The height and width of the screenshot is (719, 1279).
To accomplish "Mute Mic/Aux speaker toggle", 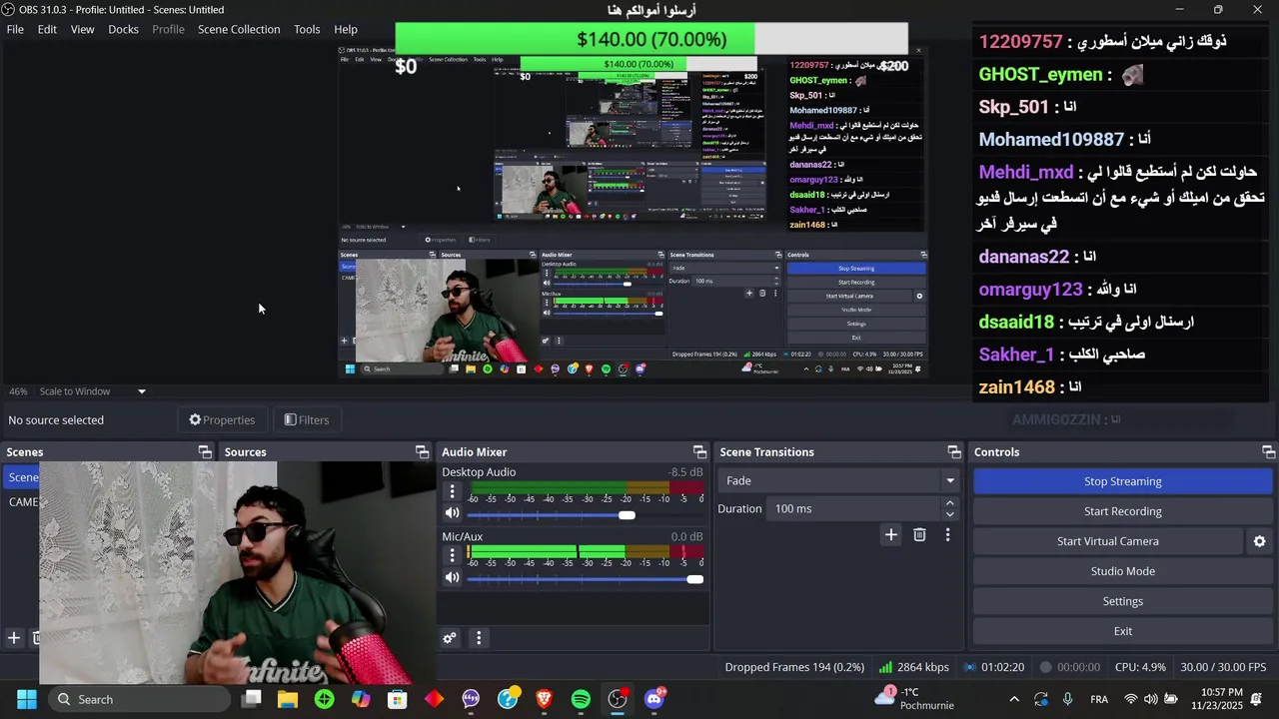I will pyautogui.click(x=452, y=577).
